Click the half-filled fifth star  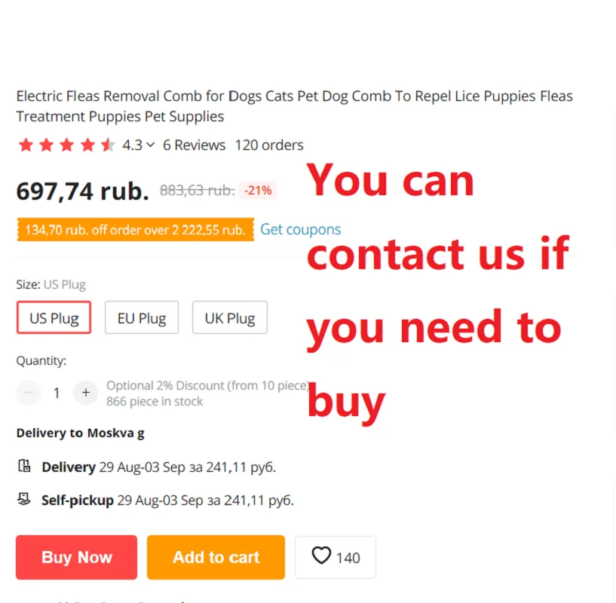tap(108, 145)
